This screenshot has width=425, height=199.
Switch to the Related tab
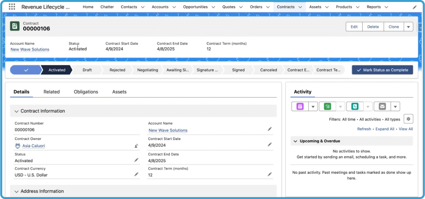click(x=52, y=92)
